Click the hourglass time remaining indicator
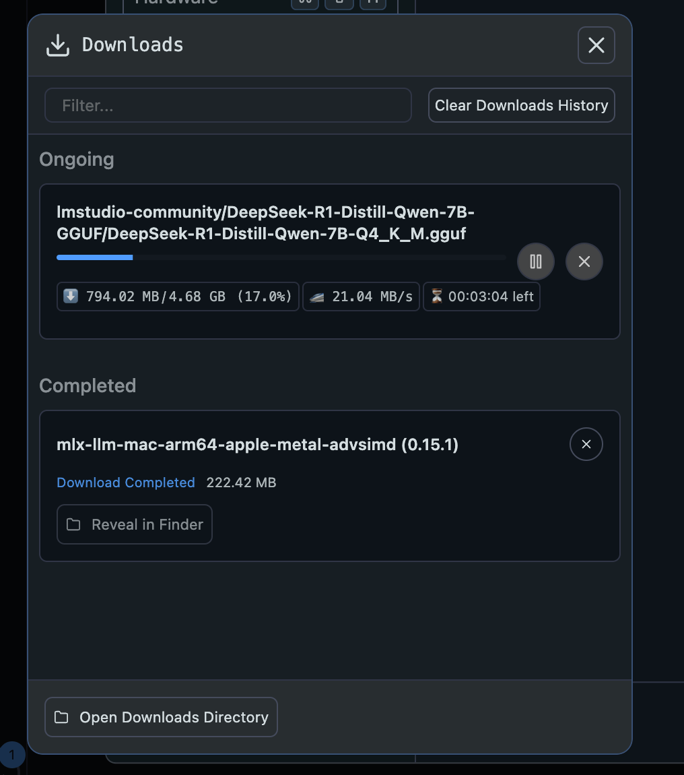The height and width of the screenshot is (775, 684). click(x=481, y=297)
